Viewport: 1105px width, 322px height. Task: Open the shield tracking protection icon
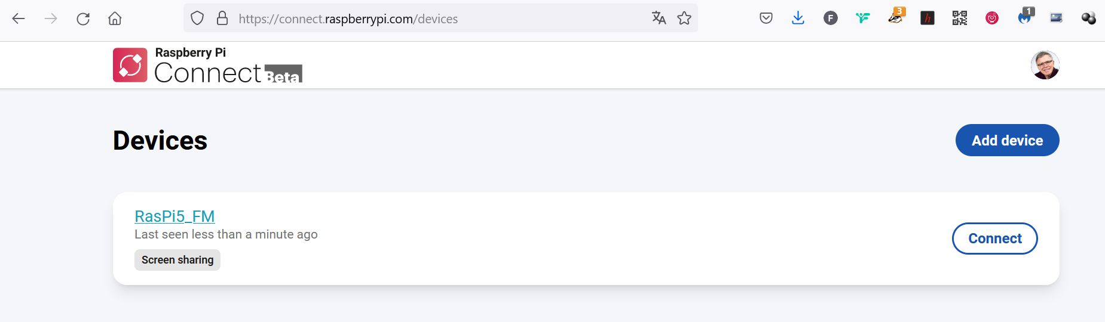(x=197, y=18)
